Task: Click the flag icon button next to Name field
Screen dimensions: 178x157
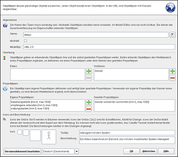Action: point(172,35)
